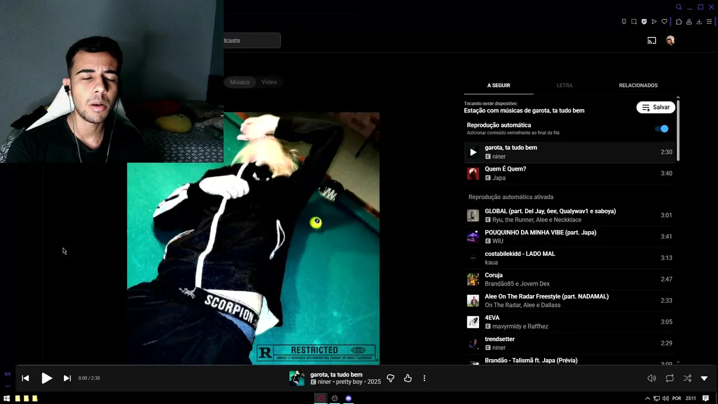Select Brandão - Talismã ft. Japa track

[x=570, y=360]
